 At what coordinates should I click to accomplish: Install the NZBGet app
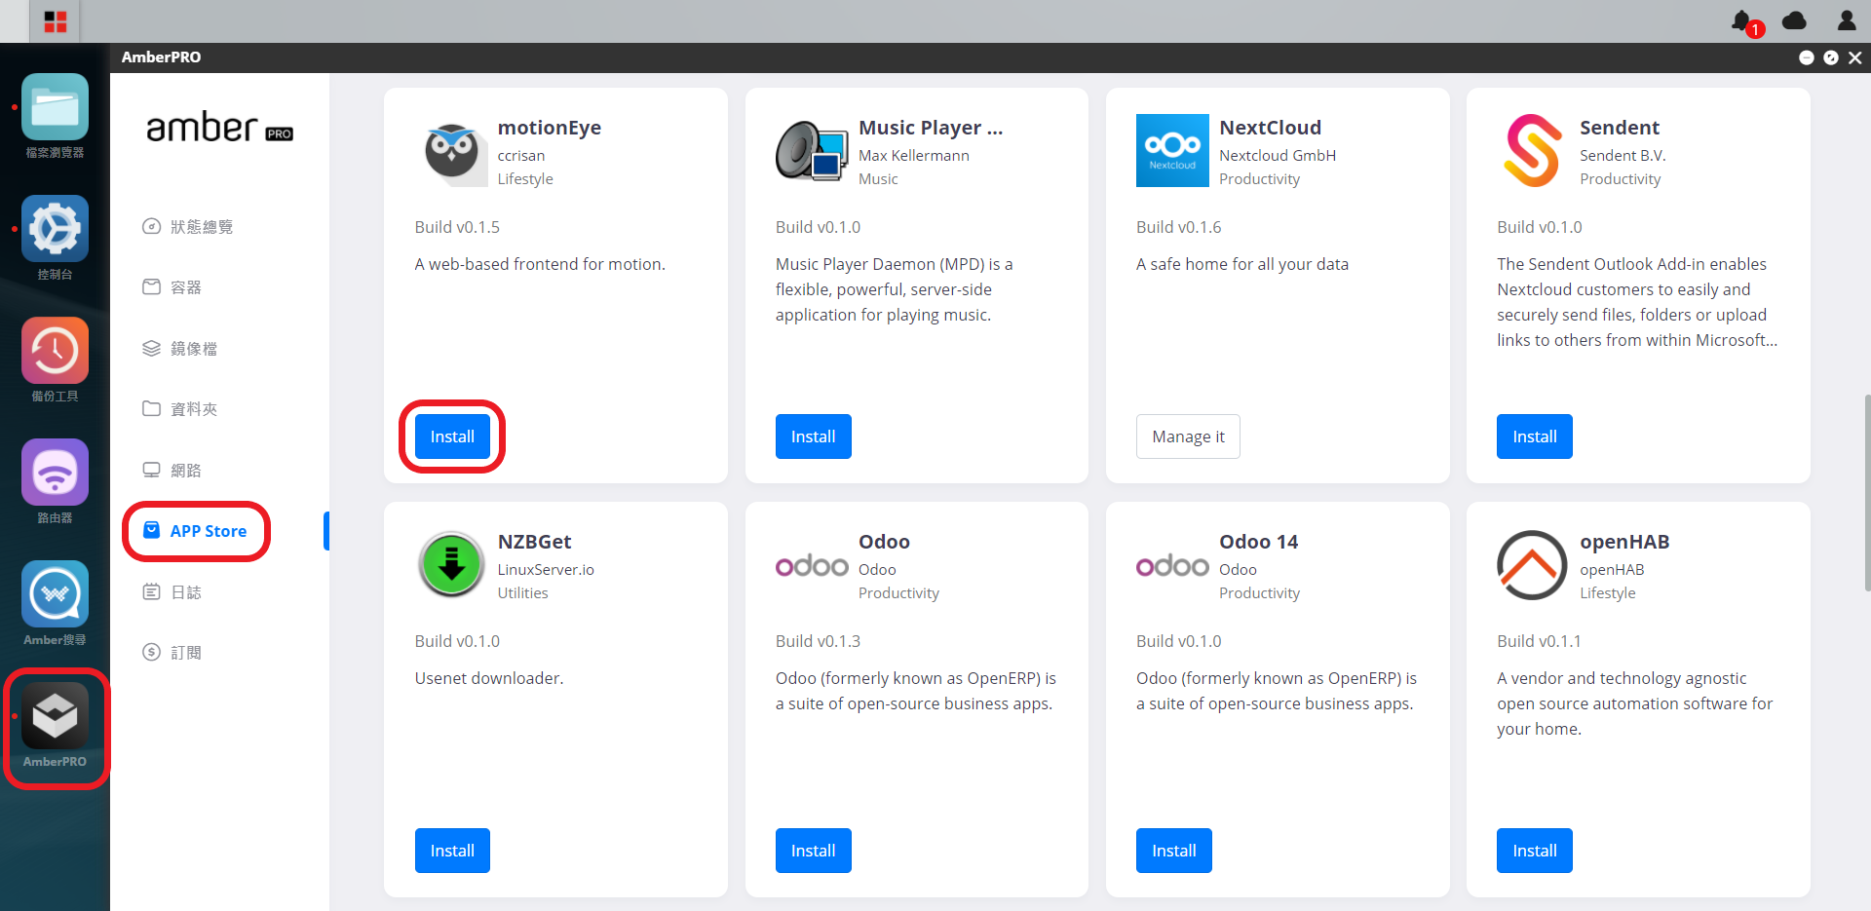pyautogui.click(x=452, y=851)
